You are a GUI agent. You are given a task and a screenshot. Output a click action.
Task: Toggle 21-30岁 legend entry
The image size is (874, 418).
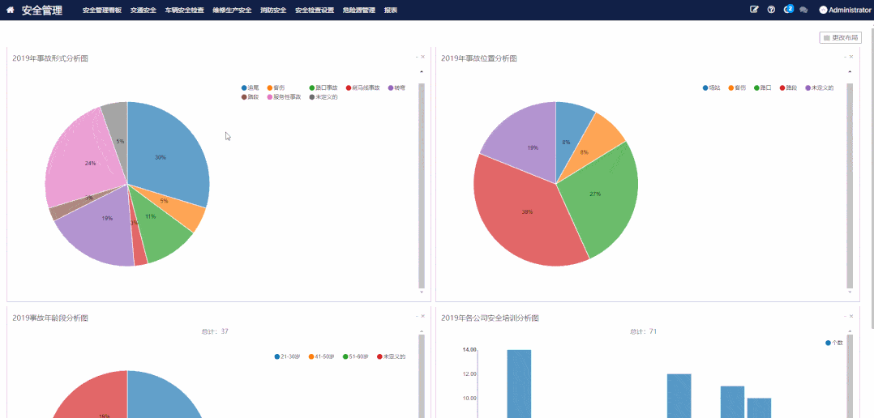click(x=288, y=356)
